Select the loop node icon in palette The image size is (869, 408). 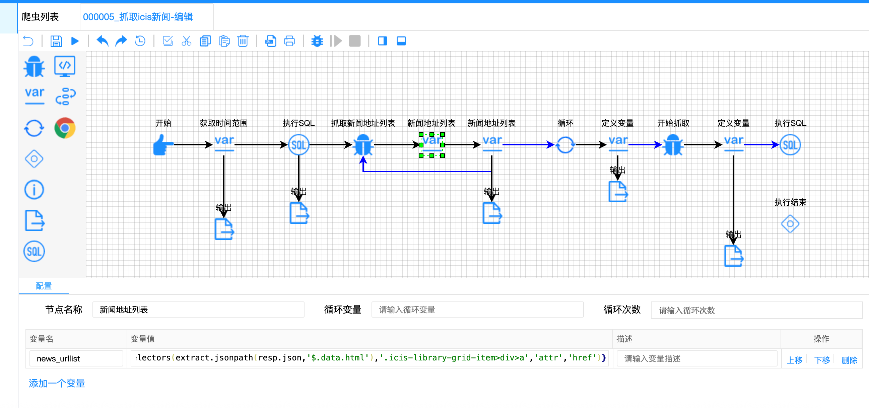tap(34, 128)
